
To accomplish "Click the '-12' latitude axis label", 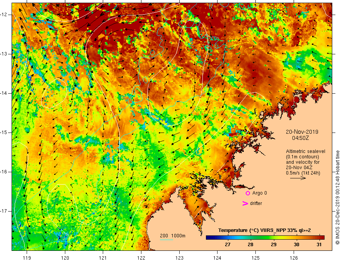I will click(x=4, y=15).
